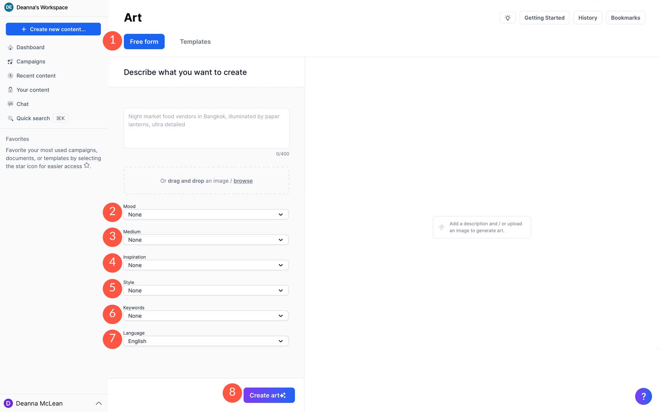659x412 pixels.
Task: Switch to the Templates tab
Action: [195, 41]
